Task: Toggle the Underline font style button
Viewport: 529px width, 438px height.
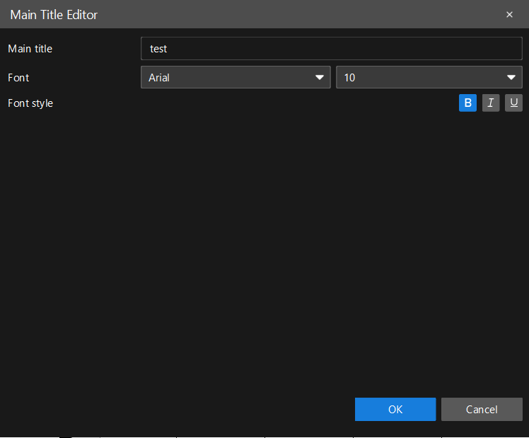Action: tap(513, 103)
